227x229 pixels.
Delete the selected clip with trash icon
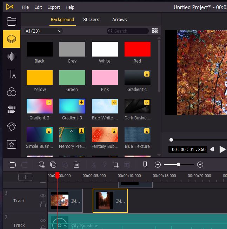[76, 164]
